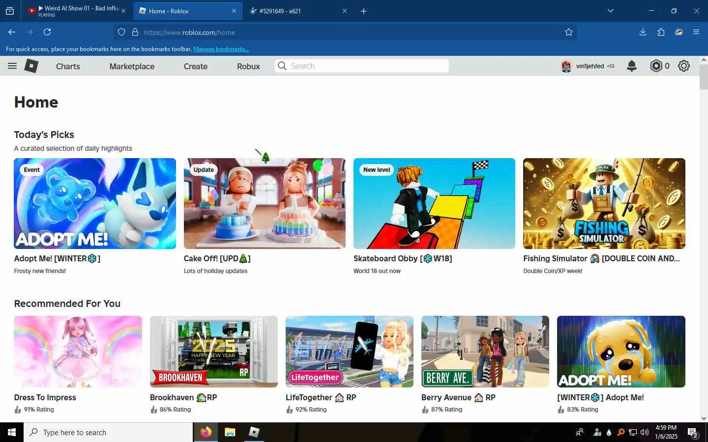This screenshot has height=442, width=708.
Task: Click the search magnifier icon
Action: coord(282,66)
